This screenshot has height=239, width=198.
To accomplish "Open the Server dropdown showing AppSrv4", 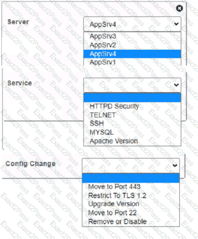I will tap(132, 24).
